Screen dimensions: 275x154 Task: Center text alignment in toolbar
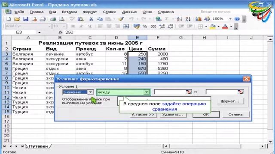109,26
